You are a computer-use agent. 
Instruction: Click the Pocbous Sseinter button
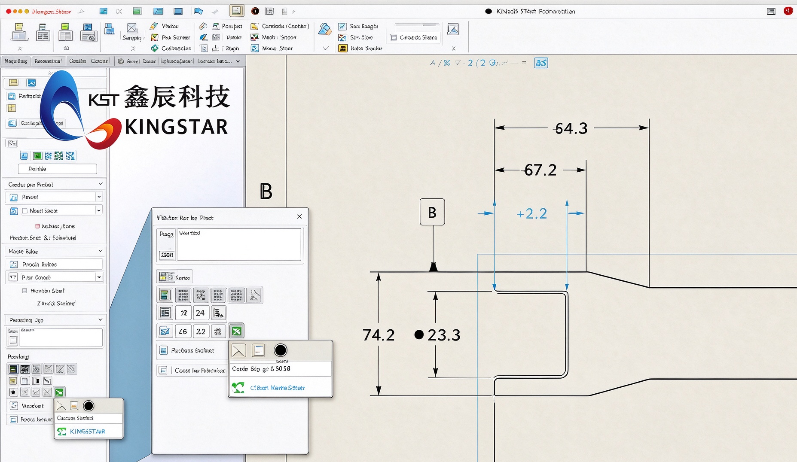(x=192, y=350)
